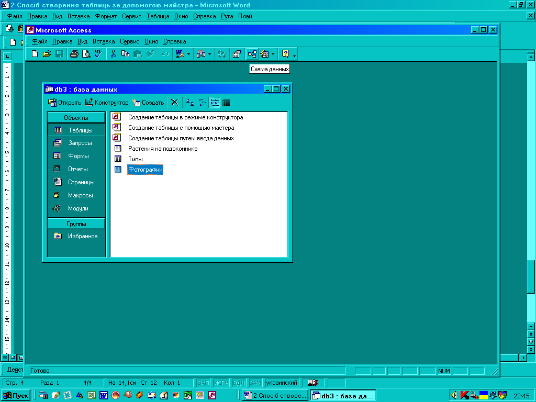Open Access Вид menu

tap(82, 41)
